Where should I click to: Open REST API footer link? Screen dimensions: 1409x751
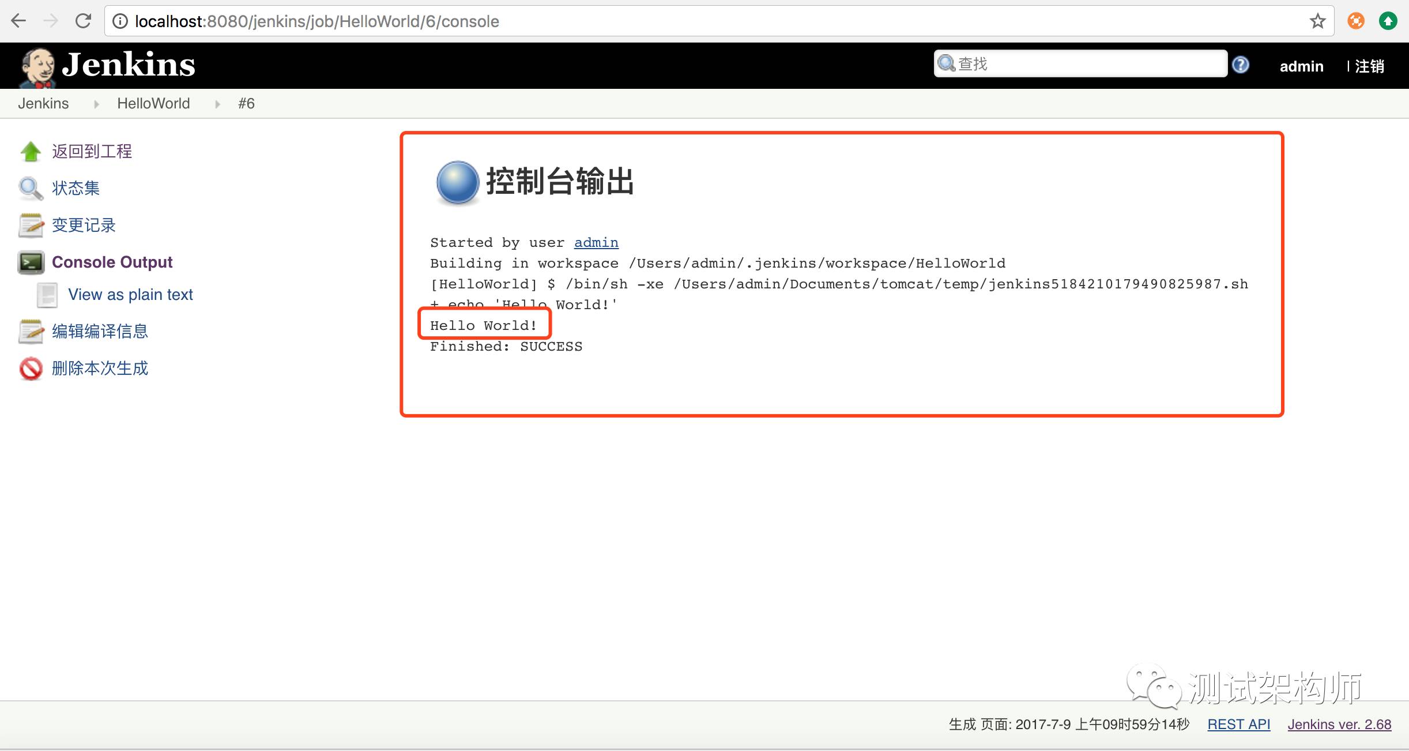(1239, 724)
